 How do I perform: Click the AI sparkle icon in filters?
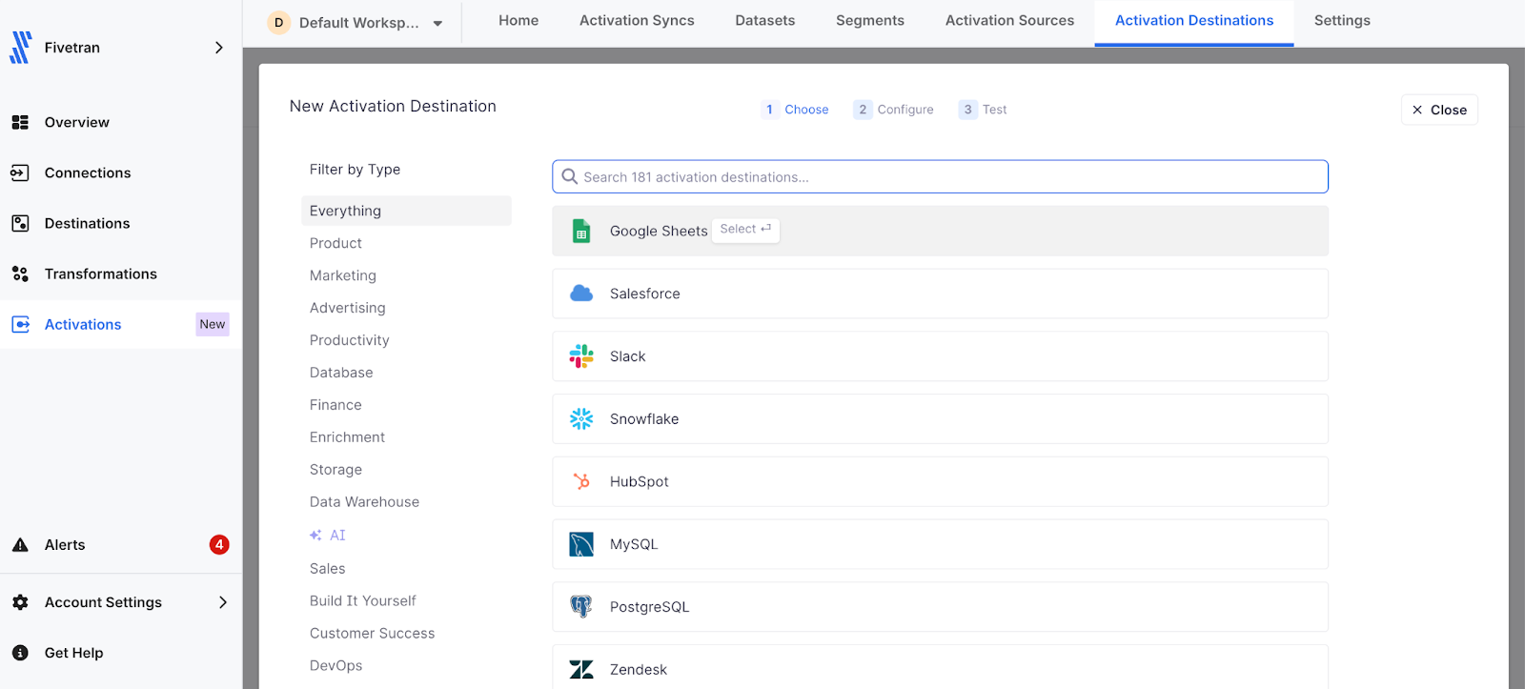(315, 536)
